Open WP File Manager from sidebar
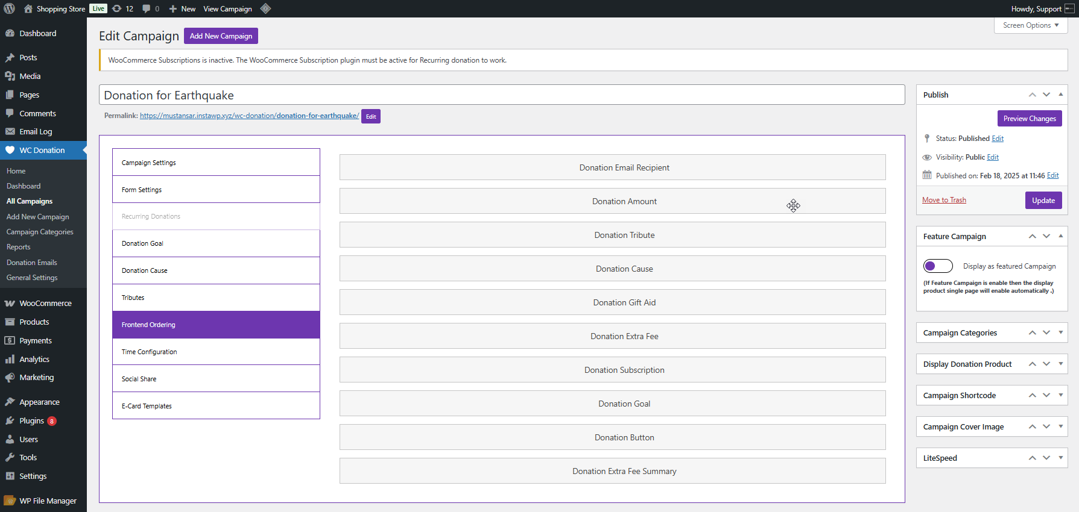This screenshot has width=1079, height=512. point(48,501)
